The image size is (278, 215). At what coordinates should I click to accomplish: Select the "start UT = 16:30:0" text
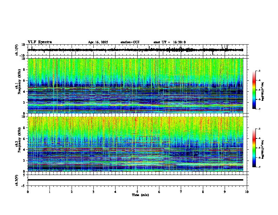(x=170, y=42)
